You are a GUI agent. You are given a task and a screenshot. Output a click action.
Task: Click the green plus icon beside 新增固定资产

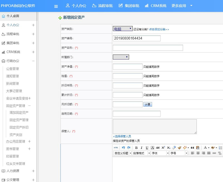[60, 18]
